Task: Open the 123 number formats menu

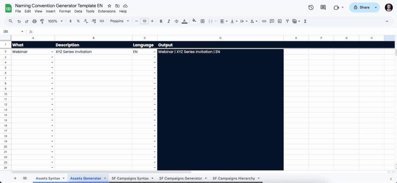Action: pyautogui.click(x=102, y=21)
